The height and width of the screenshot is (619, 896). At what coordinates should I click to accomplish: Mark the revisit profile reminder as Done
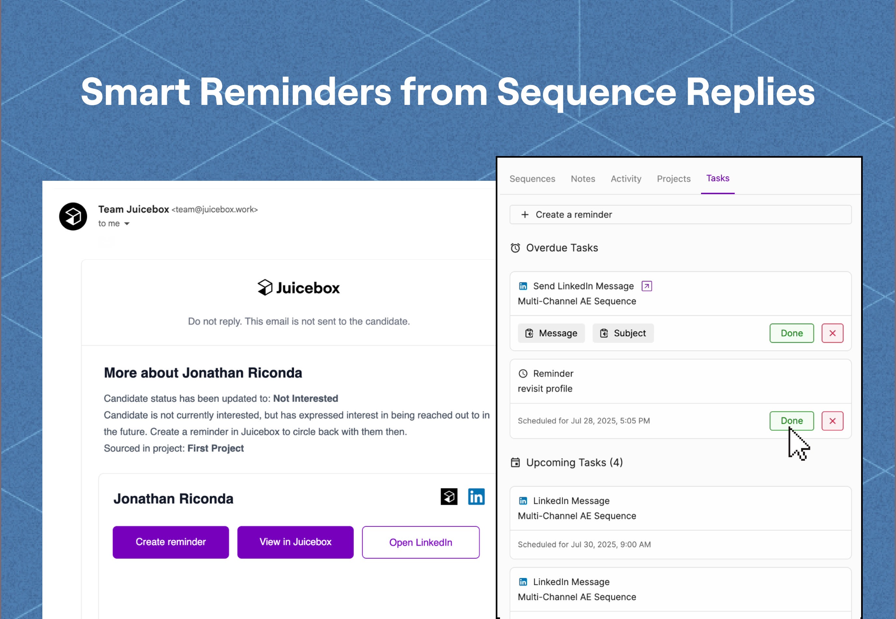pyautogui.click(x=792, y=421)
